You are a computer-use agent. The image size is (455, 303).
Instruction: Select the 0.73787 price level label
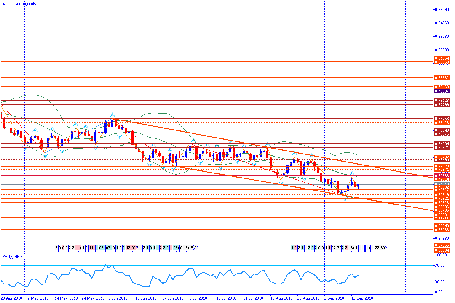click(x=442, y=157)
